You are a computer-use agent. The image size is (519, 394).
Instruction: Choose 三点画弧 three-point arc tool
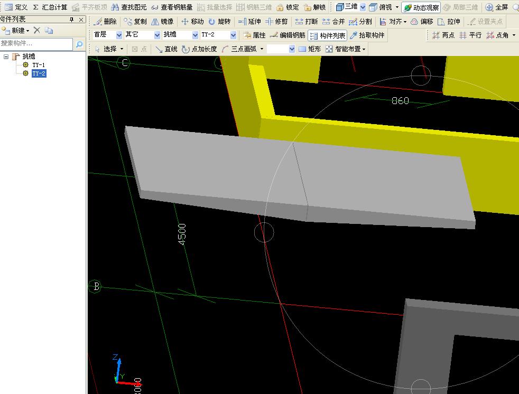(x=239, y=49)
